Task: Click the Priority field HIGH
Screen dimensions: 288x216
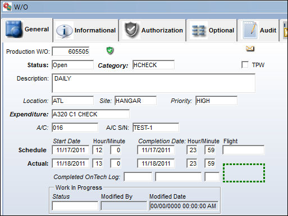Action: coord(216,101)
